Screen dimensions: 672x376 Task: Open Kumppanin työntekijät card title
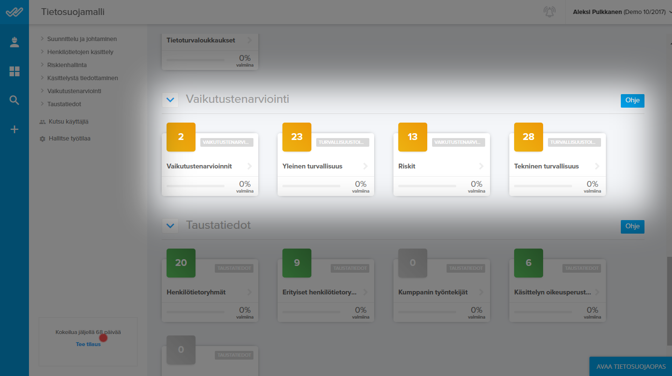(x=433, y=292)
